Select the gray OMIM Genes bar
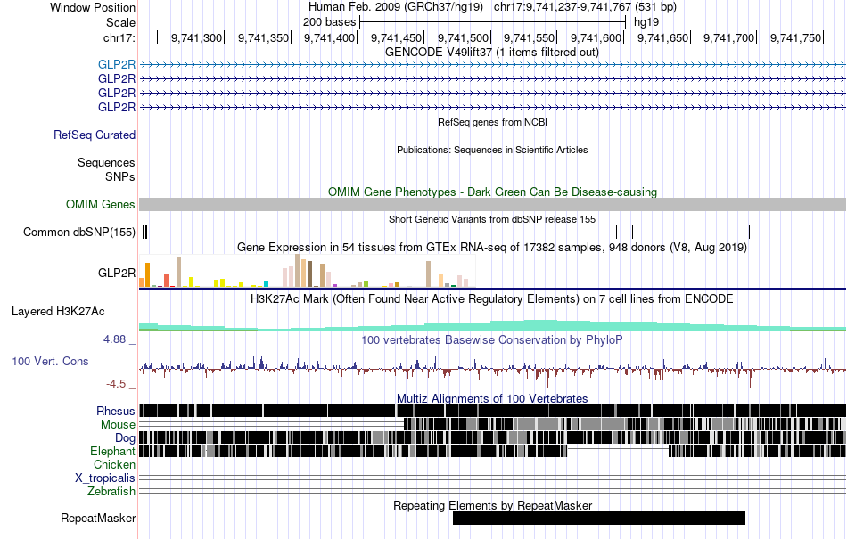 click(x=493, y=205)
